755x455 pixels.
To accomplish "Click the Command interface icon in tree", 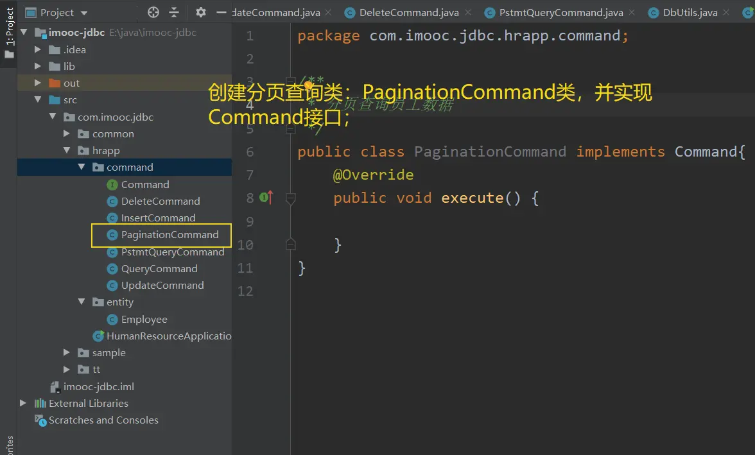I will pyautogui.click(x=112, y=185).
